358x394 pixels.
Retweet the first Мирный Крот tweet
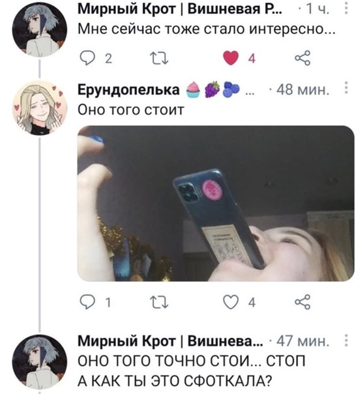[x=158, y=59]
